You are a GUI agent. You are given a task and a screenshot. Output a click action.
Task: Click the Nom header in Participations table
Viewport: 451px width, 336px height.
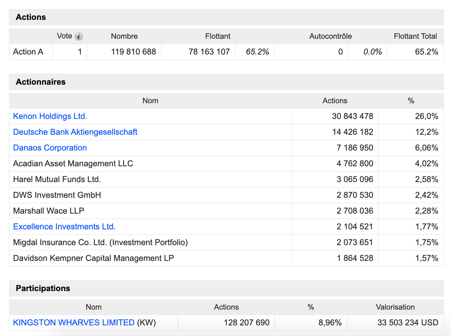pos(93,307)
